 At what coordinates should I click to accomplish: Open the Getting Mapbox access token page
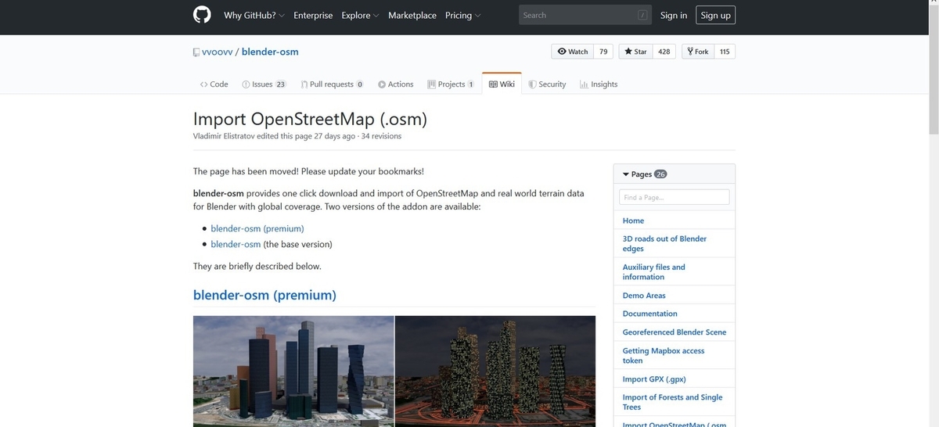tap(664, 356)
